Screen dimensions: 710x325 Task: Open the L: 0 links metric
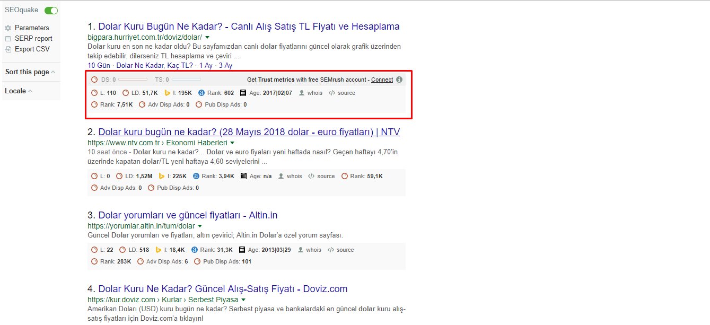coord(101,176)
